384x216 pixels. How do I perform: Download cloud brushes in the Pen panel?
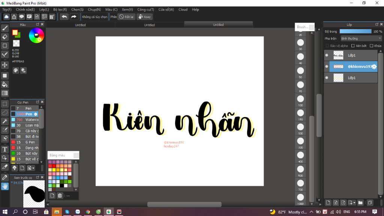point(15,168)
